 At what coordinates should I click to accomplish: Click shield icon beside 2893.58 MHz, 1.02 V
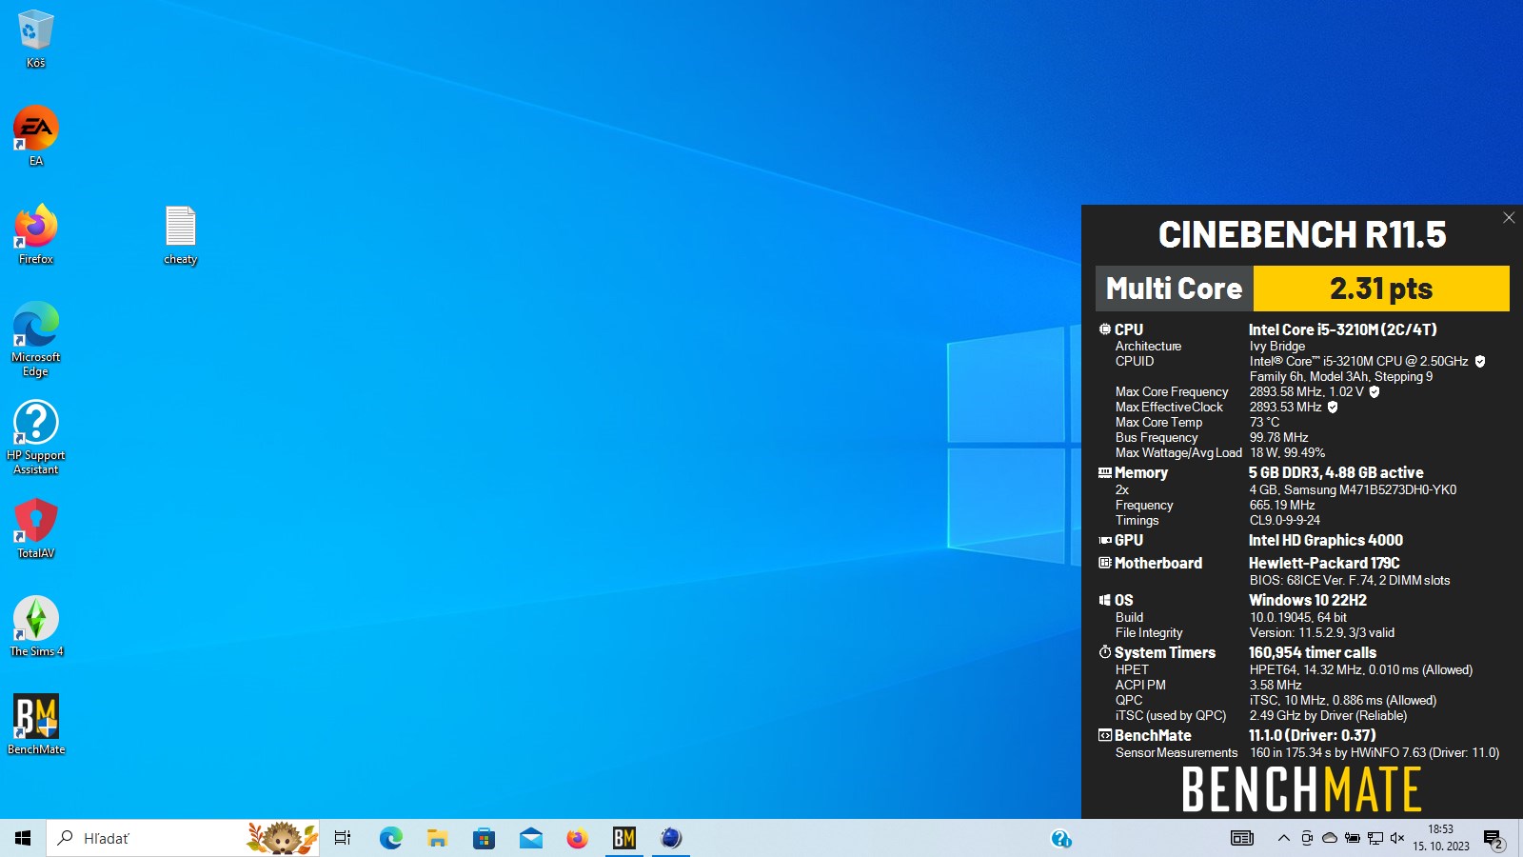pos(1375,391)
